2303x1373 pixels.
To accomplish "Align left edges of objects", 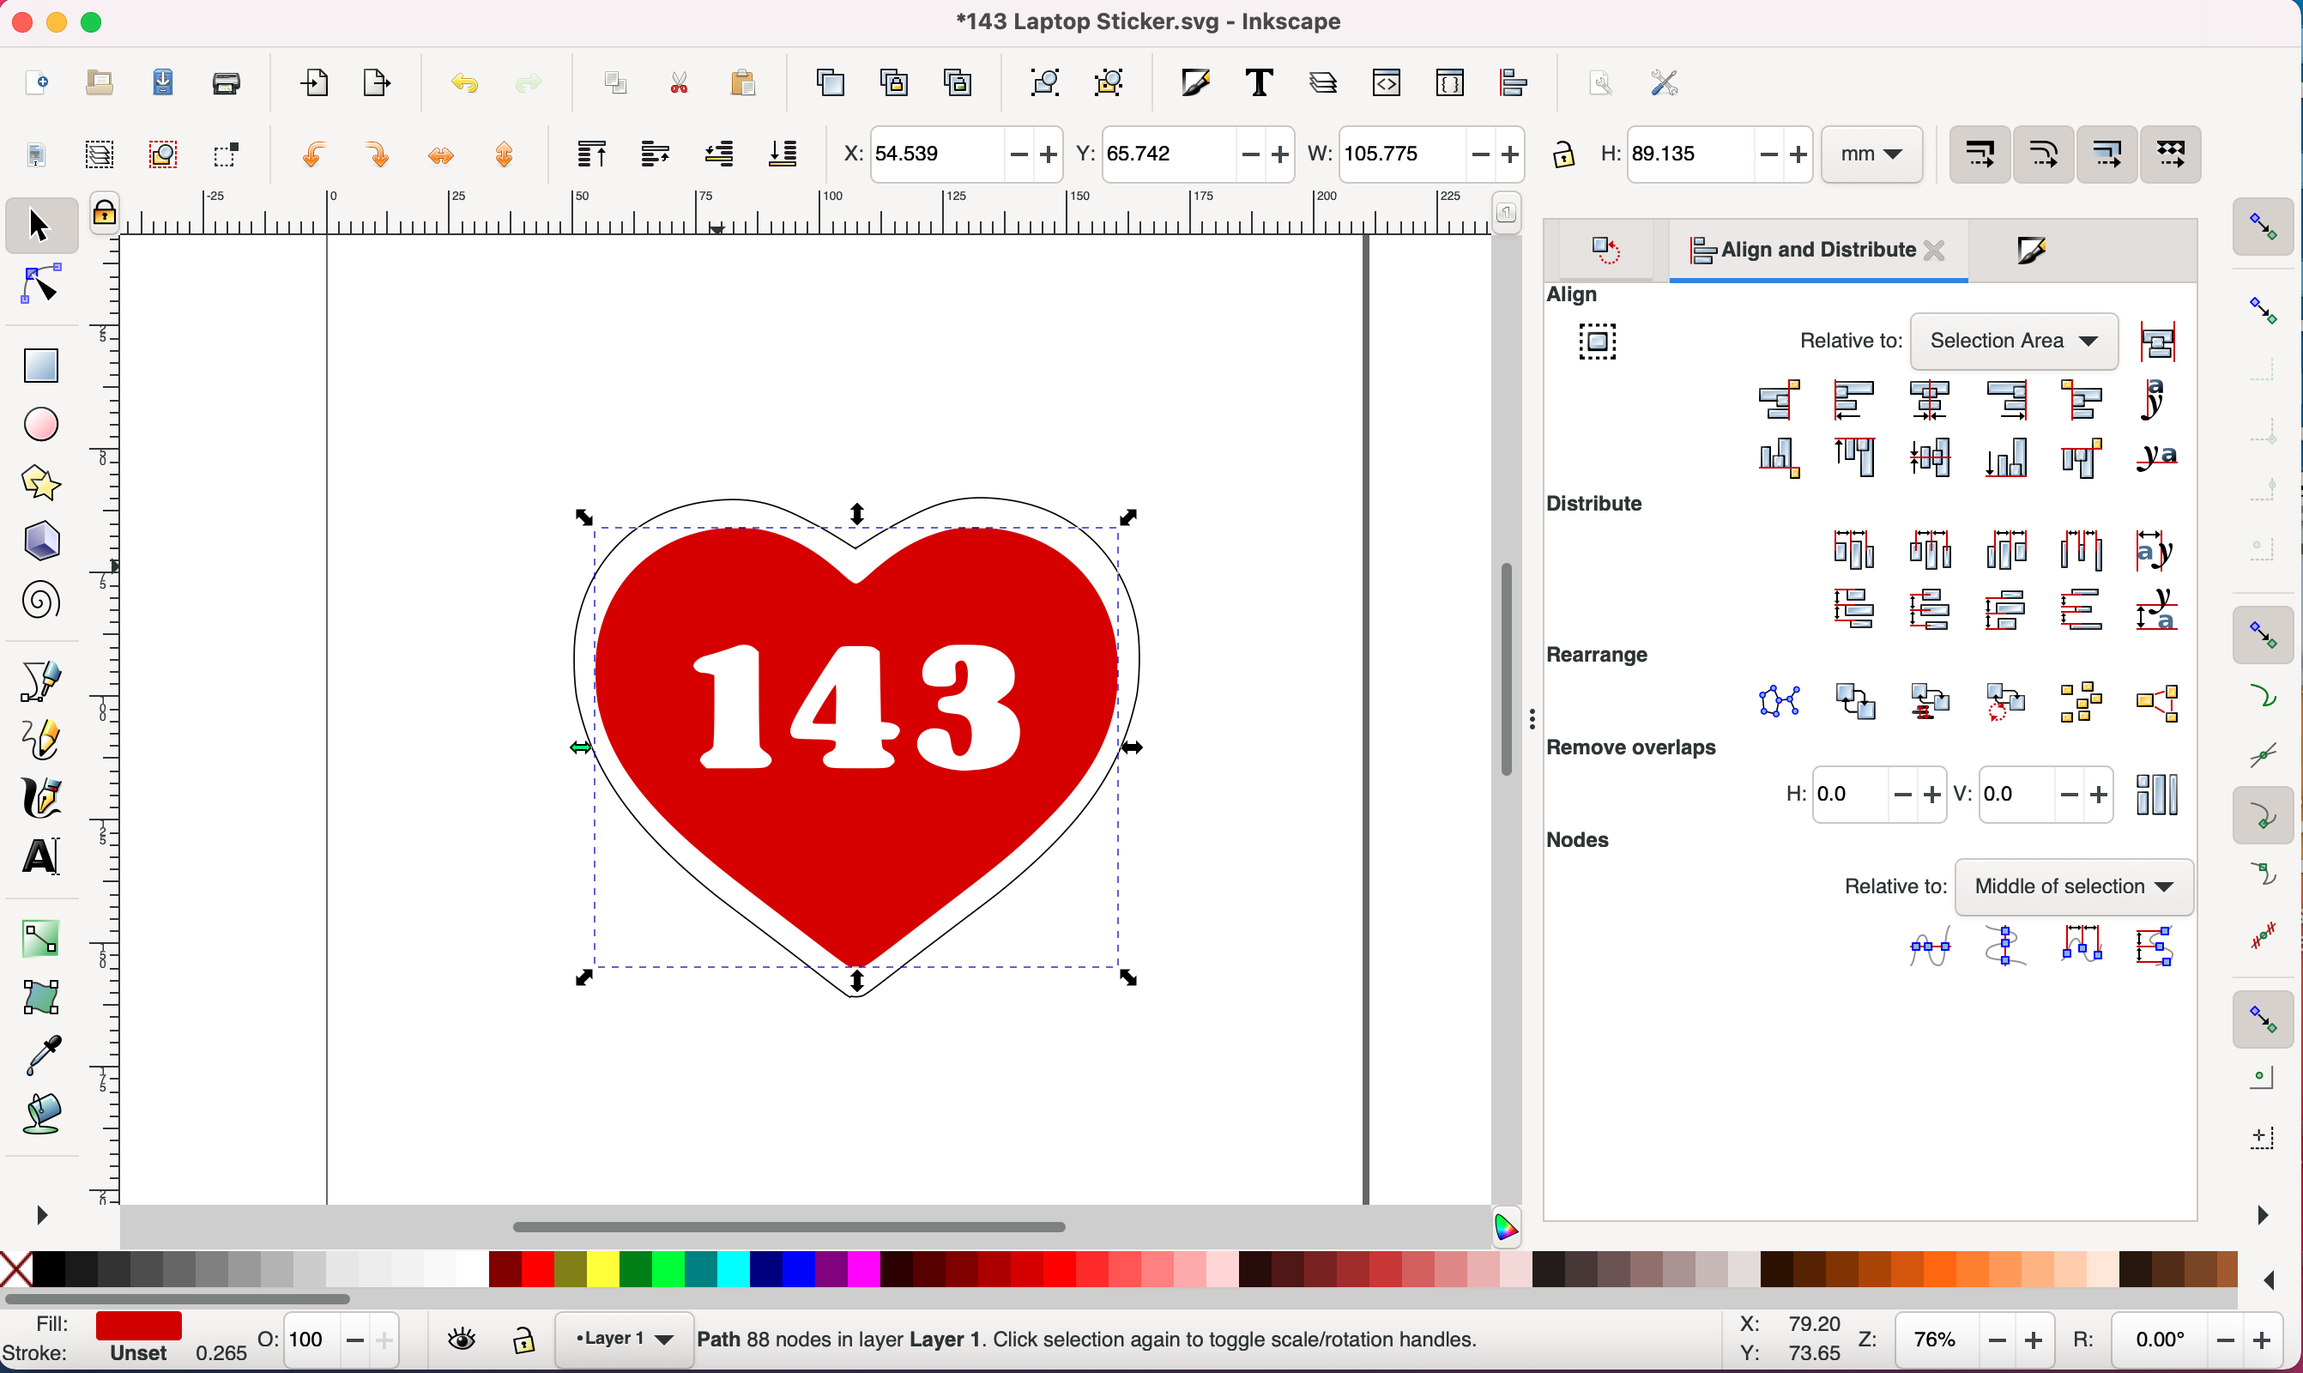I will [1854, 401].
